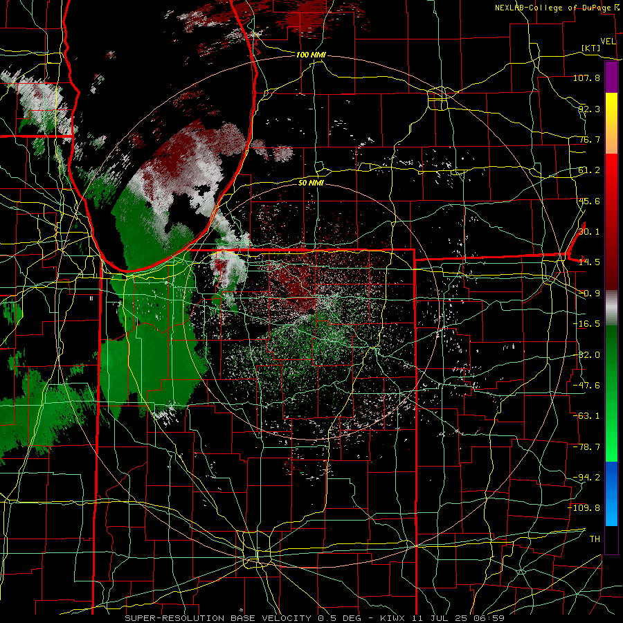Pick the blue segment of velocity colorbar
The height and width of the screenshot is (623, 623).
(x=611, y=494)
